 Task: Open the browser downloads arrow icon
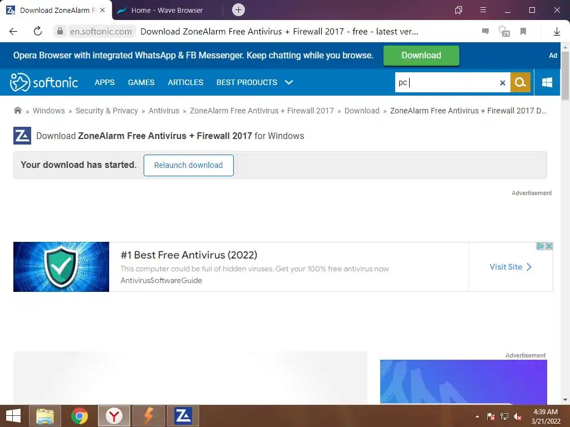[x=557, y=32]
